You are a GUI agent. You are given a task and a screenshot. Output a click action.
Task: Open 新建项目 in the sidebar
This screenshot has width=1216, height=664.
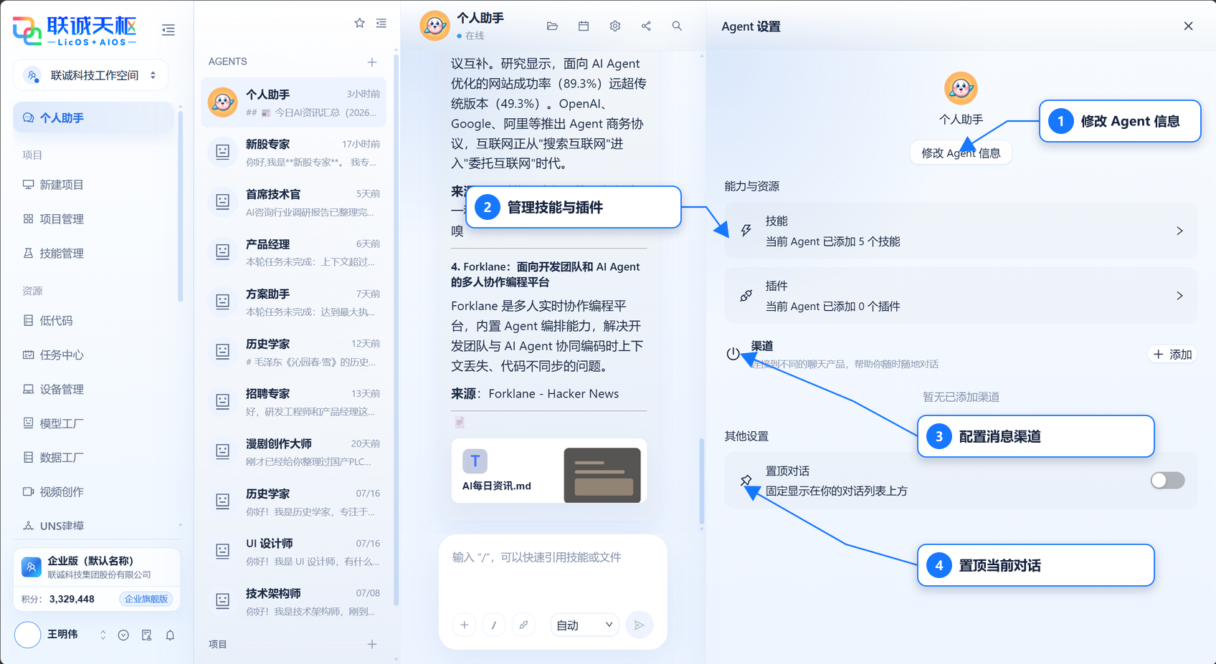[93, 185]
